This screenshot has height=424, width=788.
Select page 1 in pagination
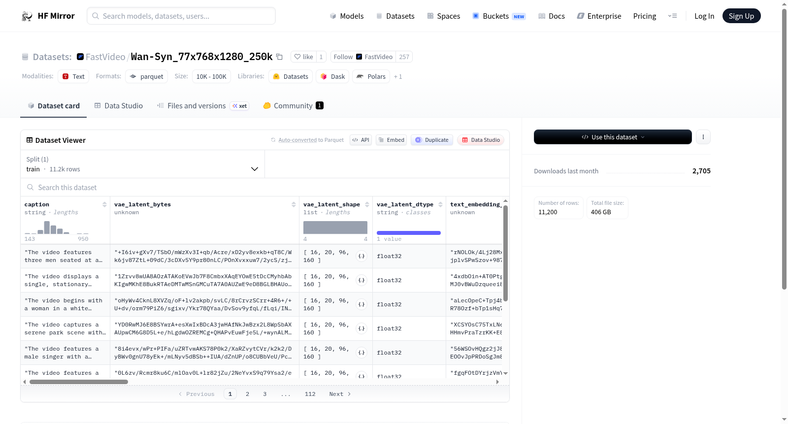click(230, 394)
